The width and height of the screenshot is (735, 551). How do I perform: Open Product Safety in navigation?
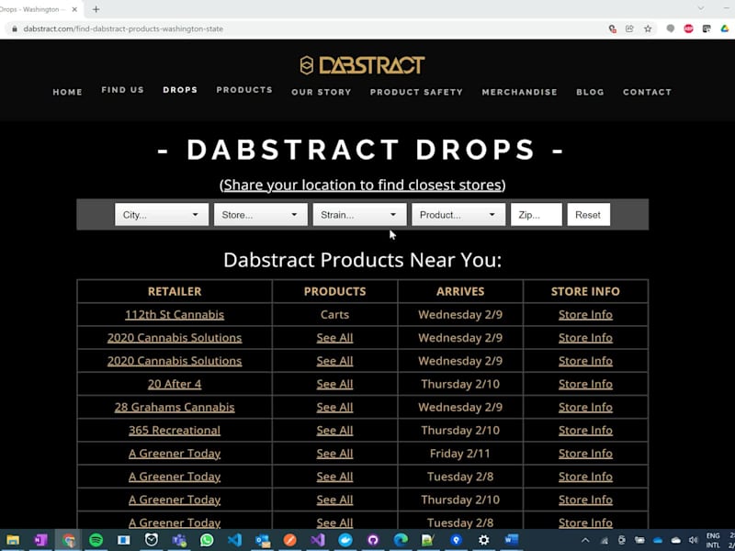(416, 93)
